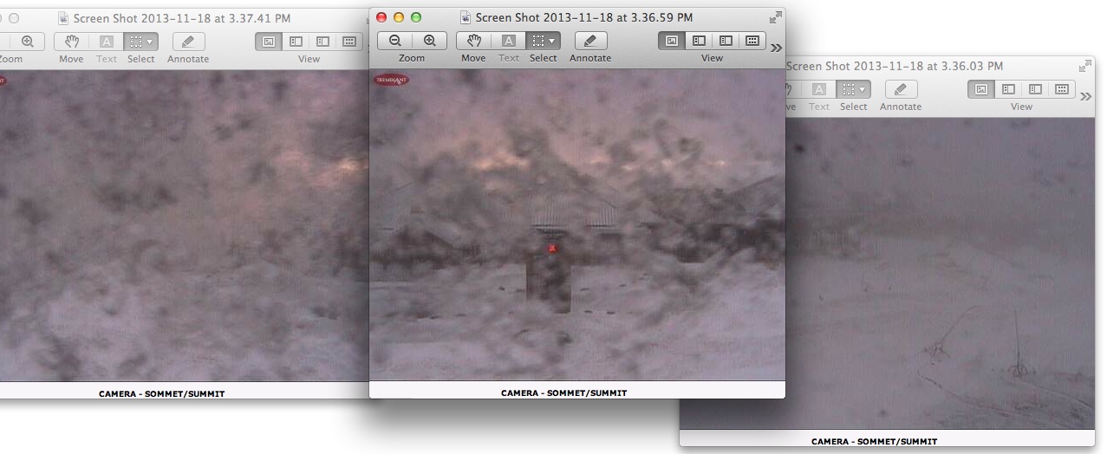Enter full screen from 3.36.03 PM window
1107x454 pixels.
click(x=1084, y=66)
